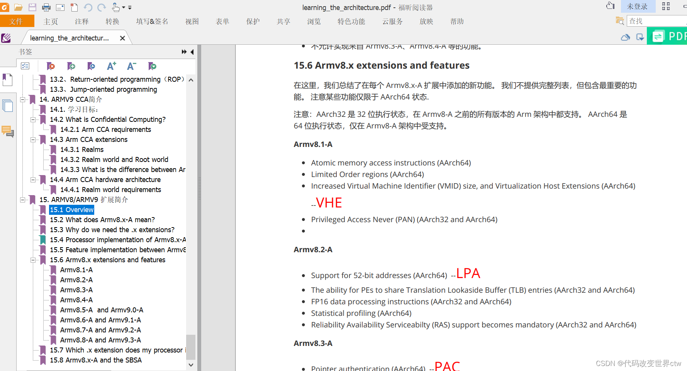Create a new blank PDF
The height and width of the screenshot is (371, 687).
[74, 7]
